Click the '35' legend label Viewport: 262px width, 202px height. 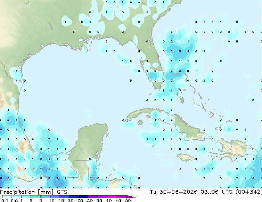click(x=99, y=200)
